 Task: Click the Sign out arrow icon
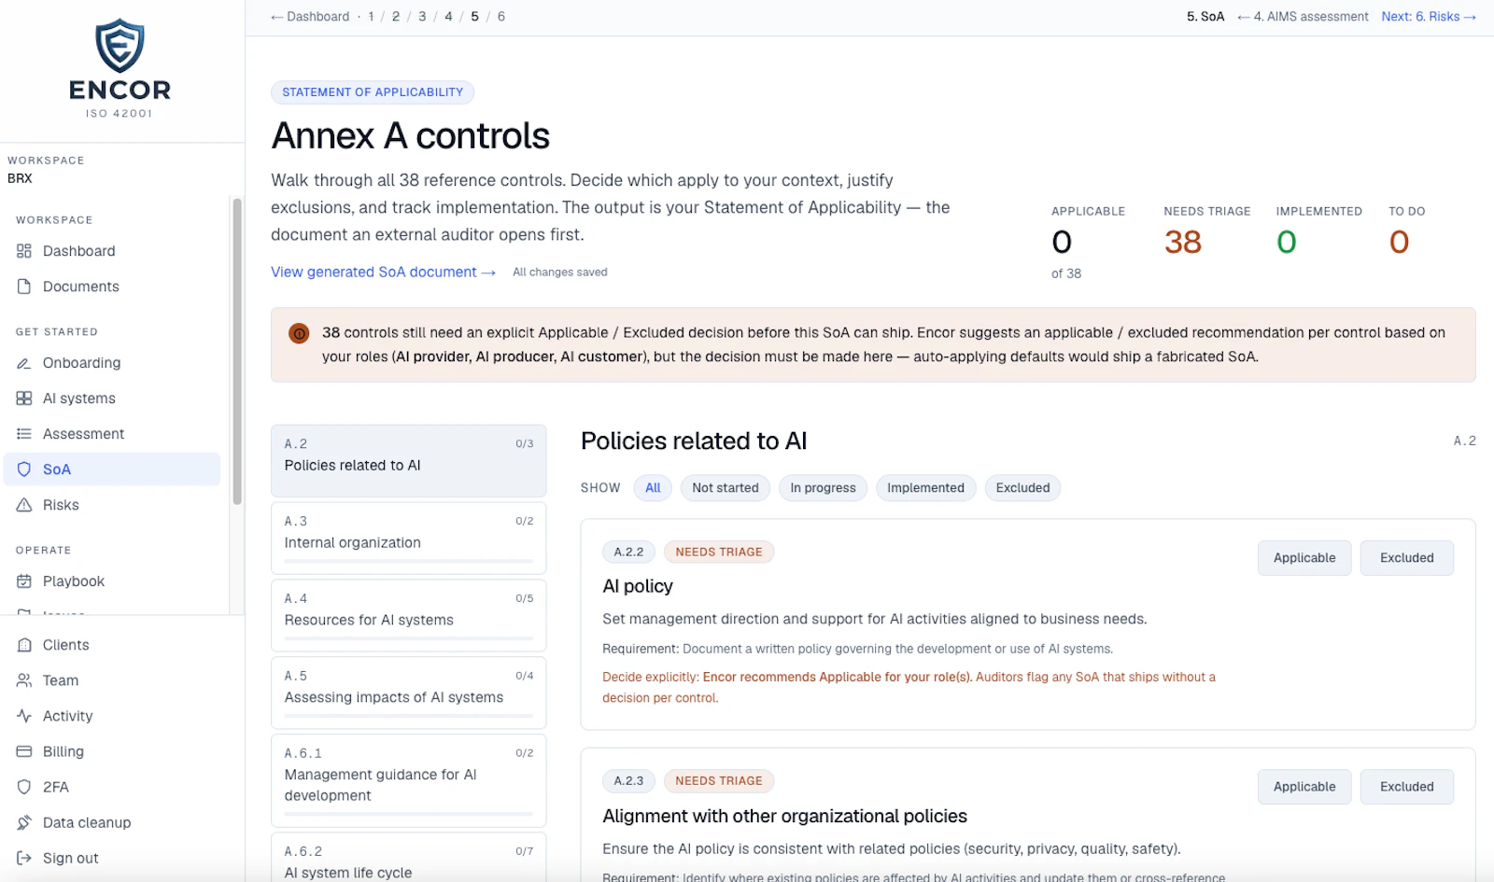pos(24,858)
